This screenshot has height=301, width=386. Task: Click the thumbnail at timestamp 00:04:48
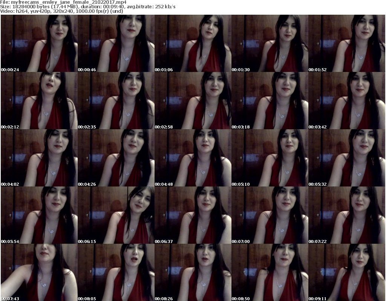(x=193, y=158)
